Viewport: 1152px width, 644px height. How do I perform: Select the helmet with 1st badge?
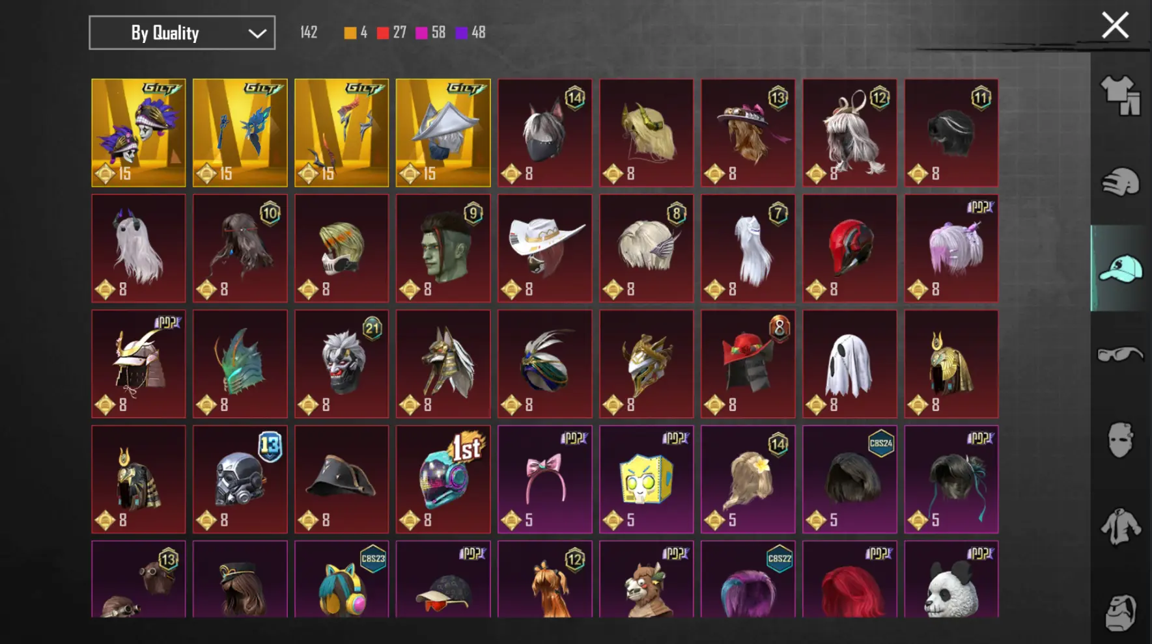pos(443,479)
